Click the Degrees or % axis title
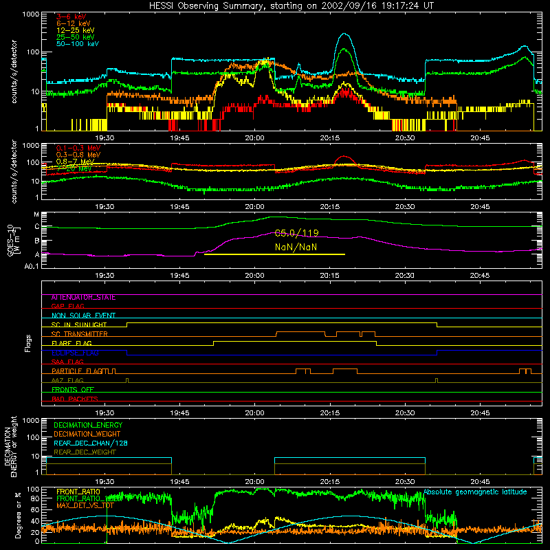Image resolution: width=550 pixels, height=550 pixels. 19,515
